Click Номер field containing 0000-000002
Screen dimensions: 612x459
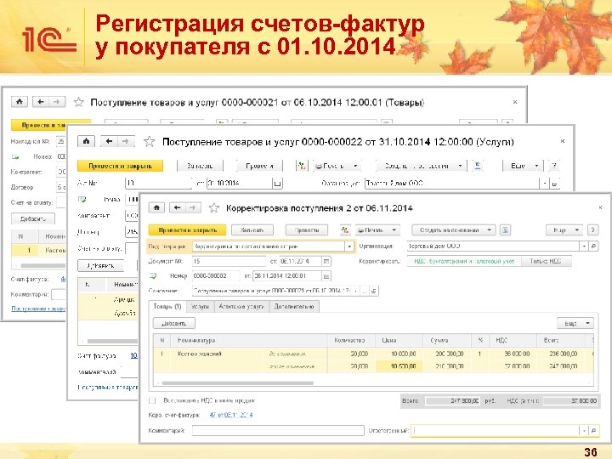pyautogui.click(x=216, y=276)
